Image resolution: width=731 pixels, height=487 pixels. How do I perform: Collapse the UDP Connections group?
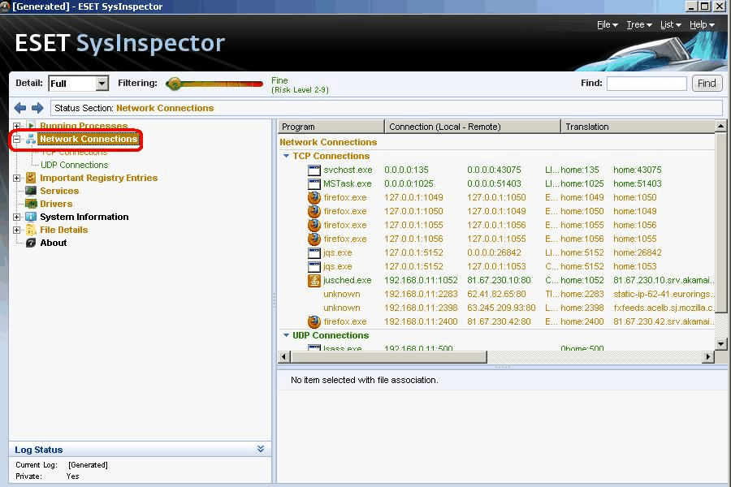tap(286, 335)
